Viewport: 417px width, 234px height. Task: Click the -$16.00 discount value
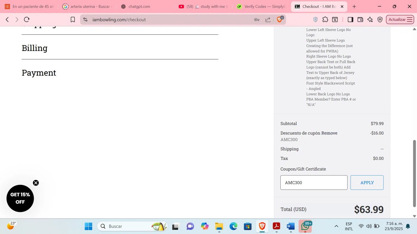(377, 133)
